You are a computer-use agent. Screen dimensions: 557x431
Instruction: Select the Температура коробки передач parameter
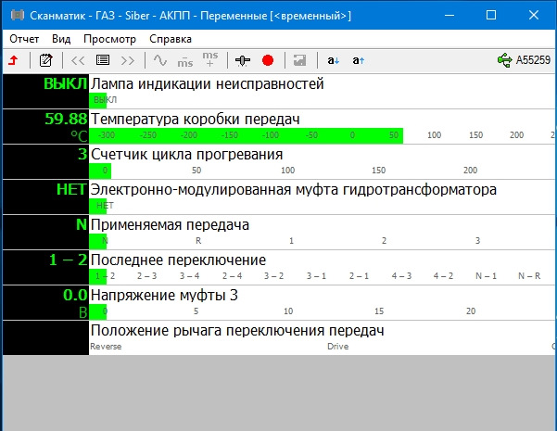pos(278,126)
